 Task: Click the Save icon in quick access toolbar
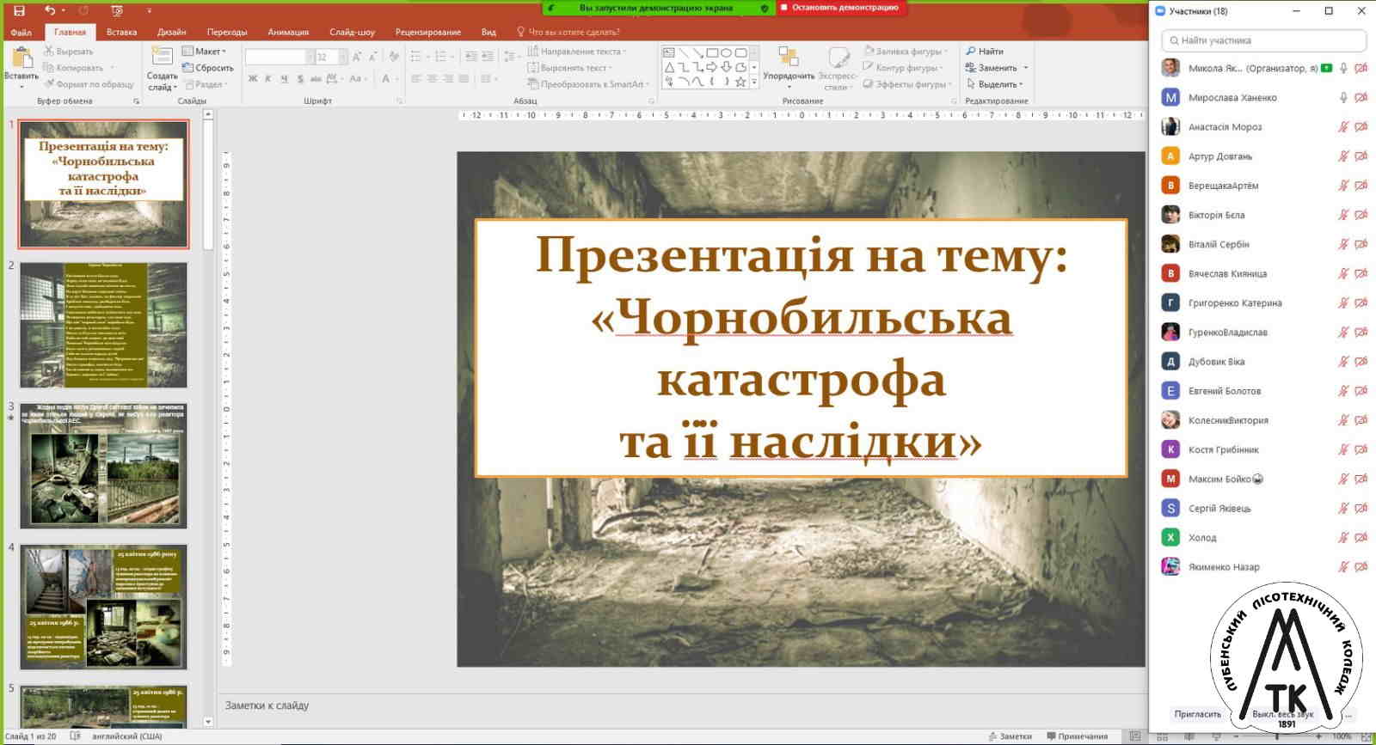click(x=19, y=11)
